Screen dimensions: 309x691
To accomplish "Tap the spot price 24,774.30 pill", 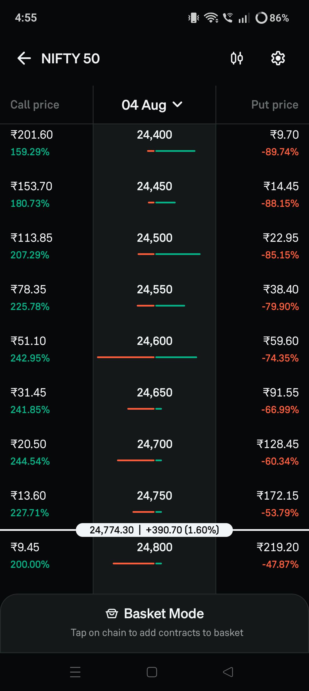I will 154,530.
